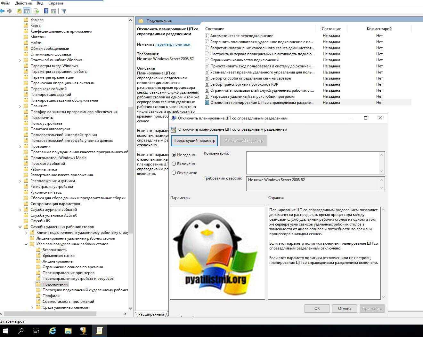Click the Export list toolbar icon
This screenshot has width=423, height=337.
pyautogui.click(x=37, y=11)
